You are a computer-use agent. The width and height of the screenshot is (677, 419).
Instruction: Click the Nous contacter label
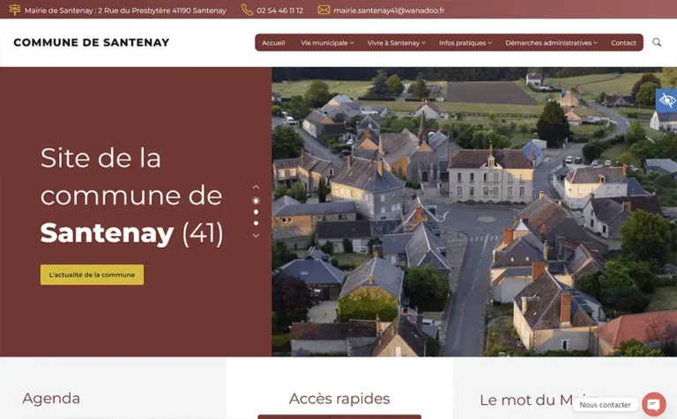605,405
